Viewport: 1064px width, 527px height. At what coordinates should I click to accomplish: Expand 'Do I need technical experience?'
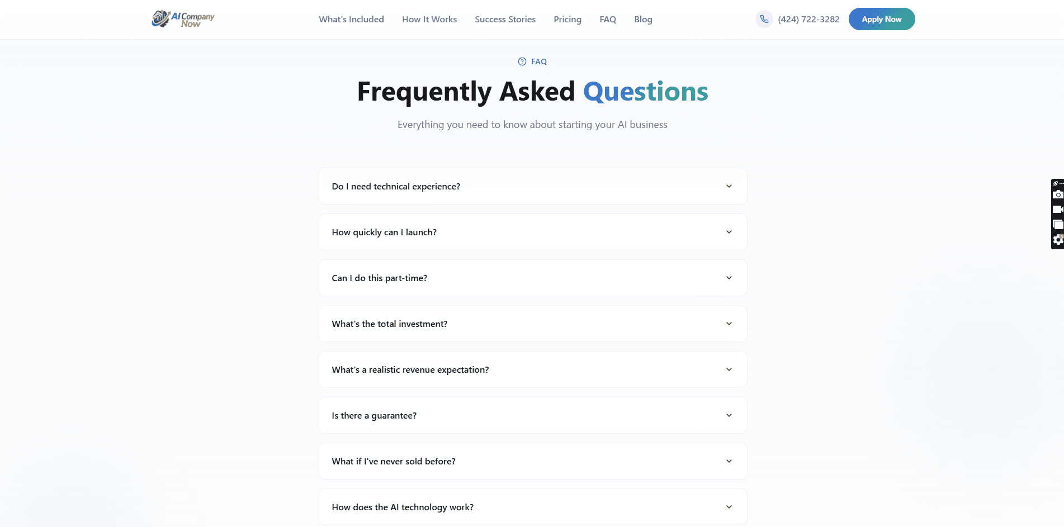[x=532, y=186]
